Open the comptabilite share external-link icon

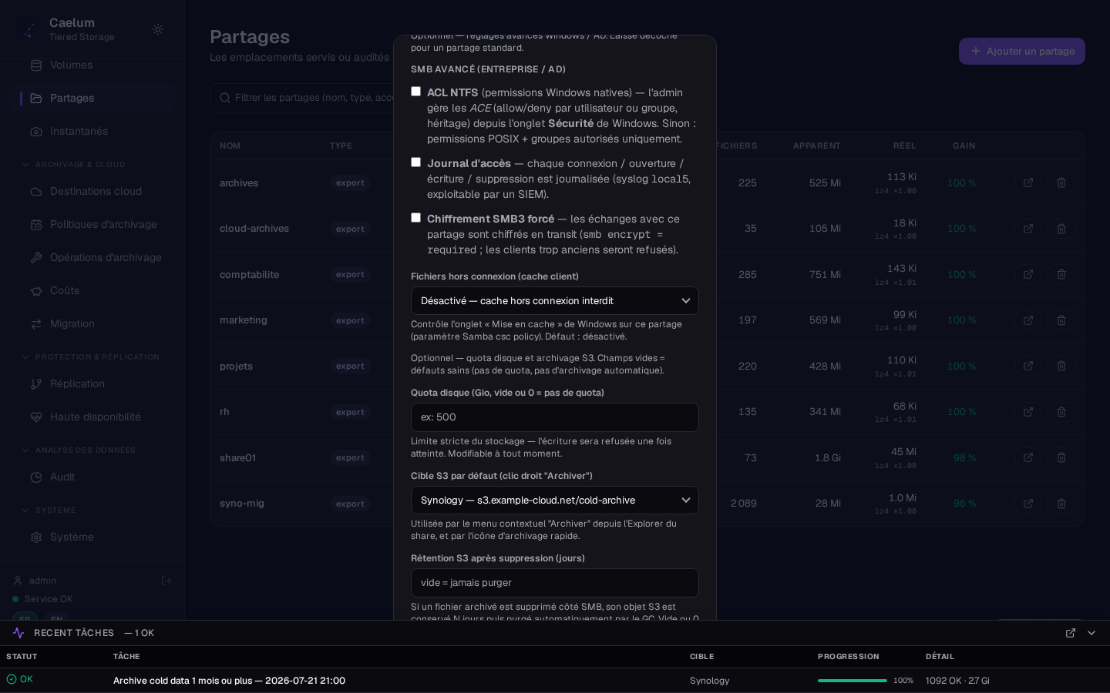point(1028,275)
